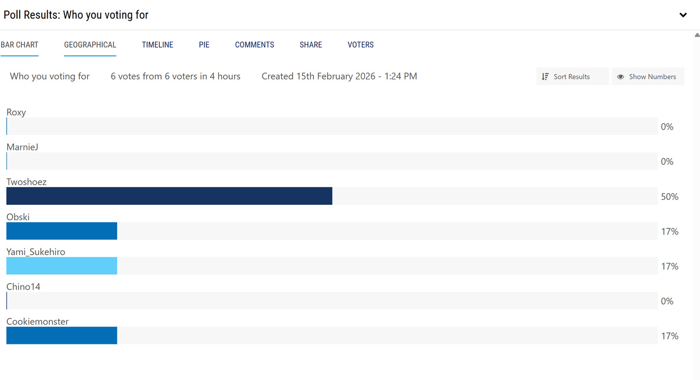This screenshot has height=380, width=700.
Task: Select the Roxy option label
Action: (16, 112)
